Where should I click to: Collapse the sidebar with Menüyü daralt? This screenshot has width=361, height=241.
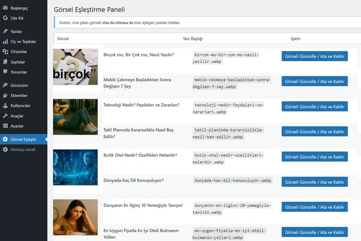(x=23, y=150)
